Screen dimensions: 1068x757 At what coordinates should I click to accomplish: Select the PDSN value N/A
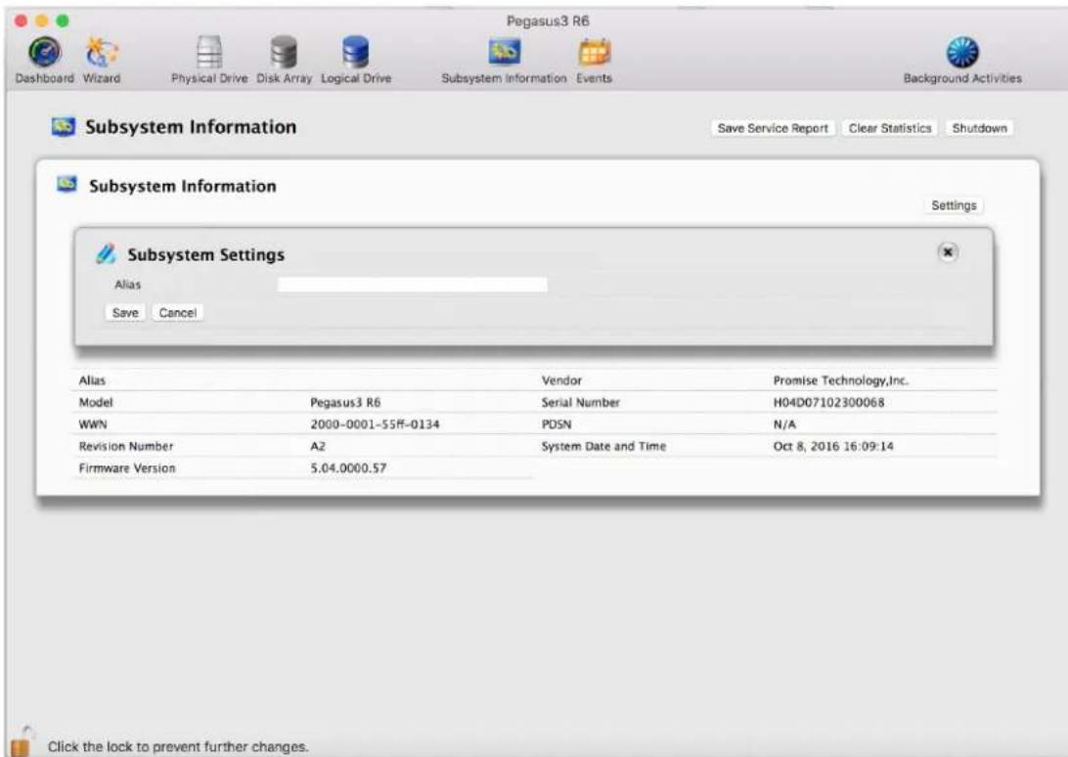point(784,424)
